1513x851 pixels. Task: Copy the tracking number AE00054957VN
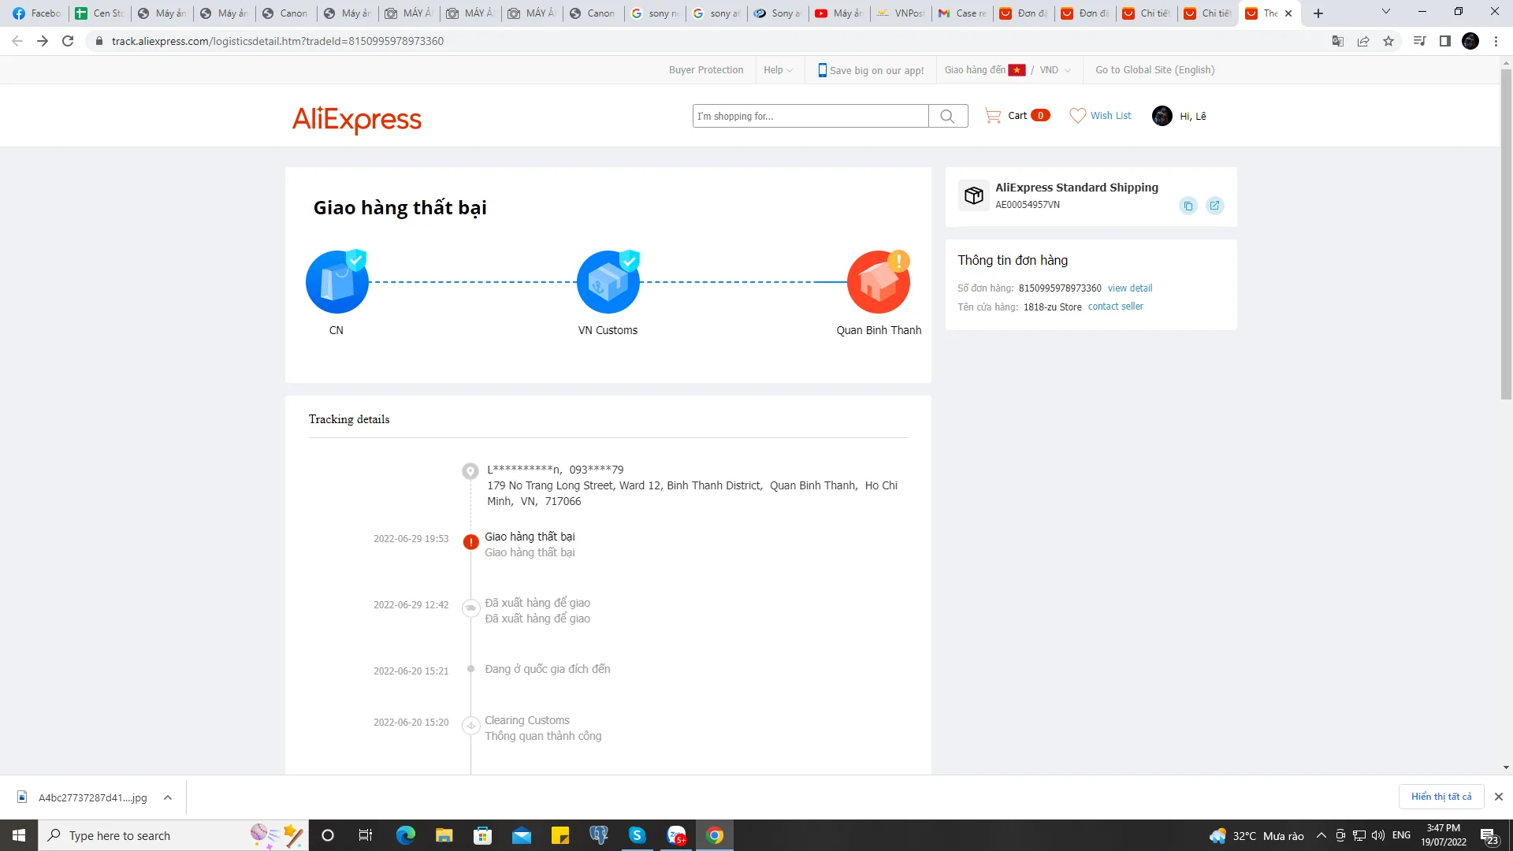point(1188,206)
